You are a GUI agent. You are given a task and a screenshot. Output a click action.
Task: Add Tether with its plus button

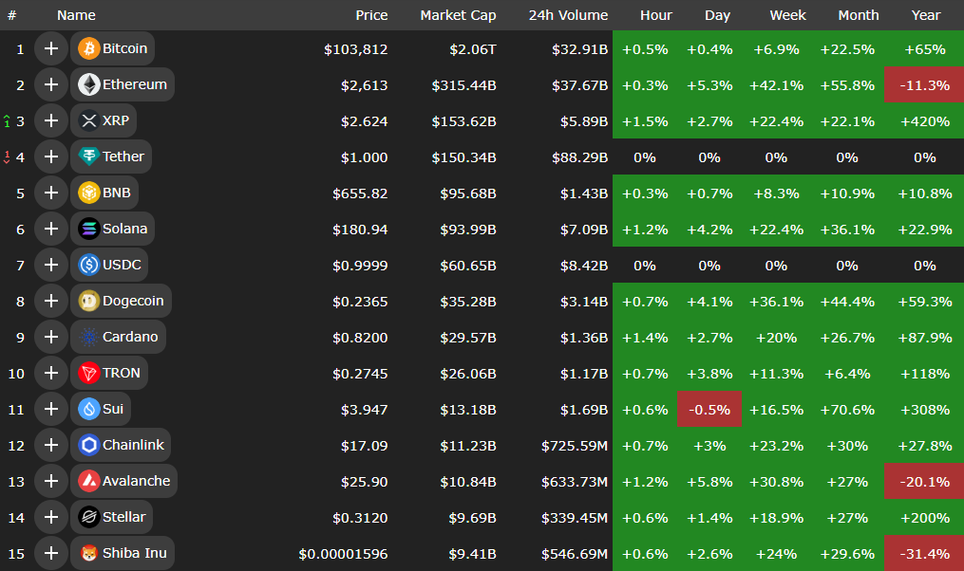pos(51,157)
